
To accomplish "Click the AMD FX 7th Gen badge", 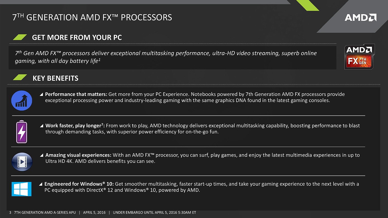I will click(x=359, y=57).
